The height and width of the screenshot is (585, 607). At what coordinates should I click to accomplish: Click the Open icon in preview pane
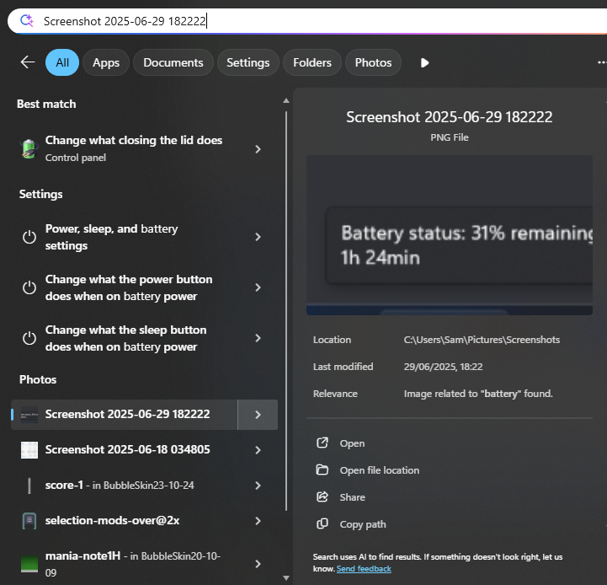322,443
